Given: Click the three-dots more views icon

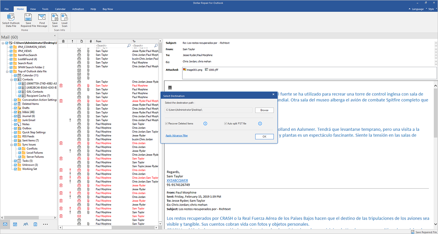Looking at the screenshot, I should click(x=46, y=224).
